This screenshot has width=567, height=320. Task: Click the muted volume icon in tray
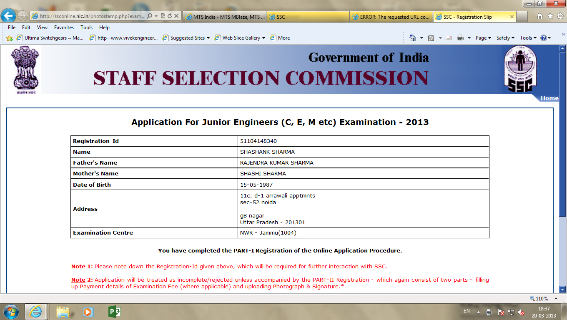pyautogui.click(x=522, y=312)
